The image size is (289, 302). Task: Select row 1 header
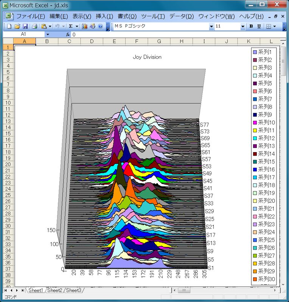tap(8, 48)
